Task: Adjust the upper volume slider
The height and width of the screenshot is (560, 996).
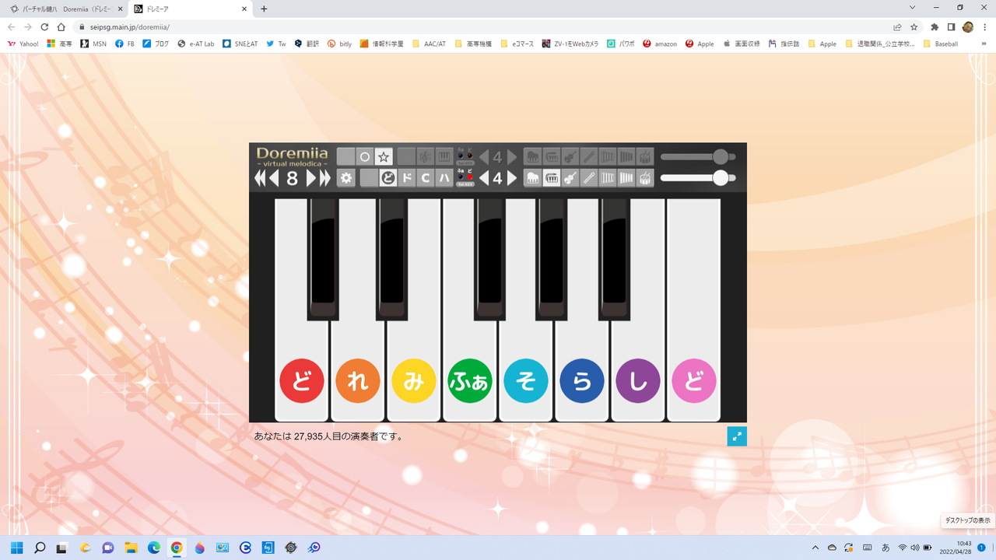Action: coord(698,157)
